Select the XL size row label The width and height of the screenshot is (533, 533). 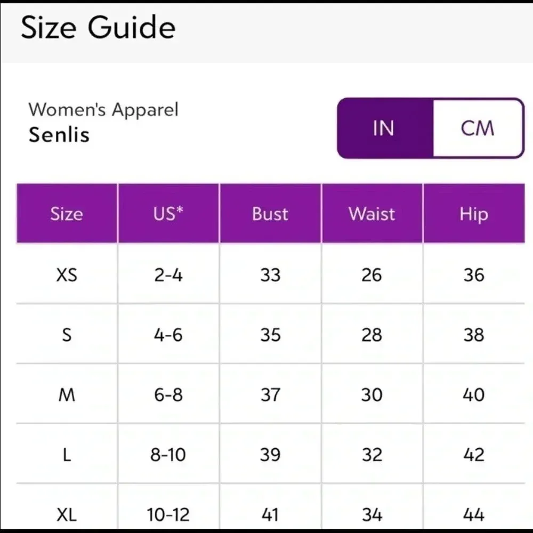click(x=67, y=514)
